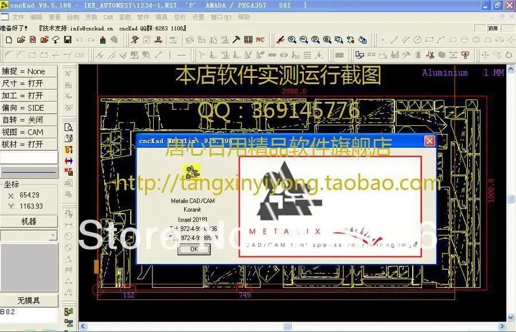
Task: Click the move arrows icon
Action: [485, 55]
